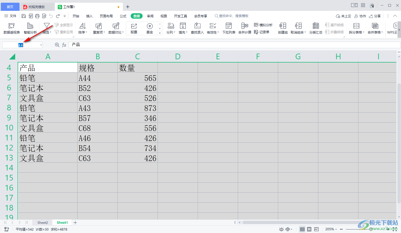This screenshot has width=401, height=233.
Task: Open Duplicates (重复项) tool
Action: 99,28
